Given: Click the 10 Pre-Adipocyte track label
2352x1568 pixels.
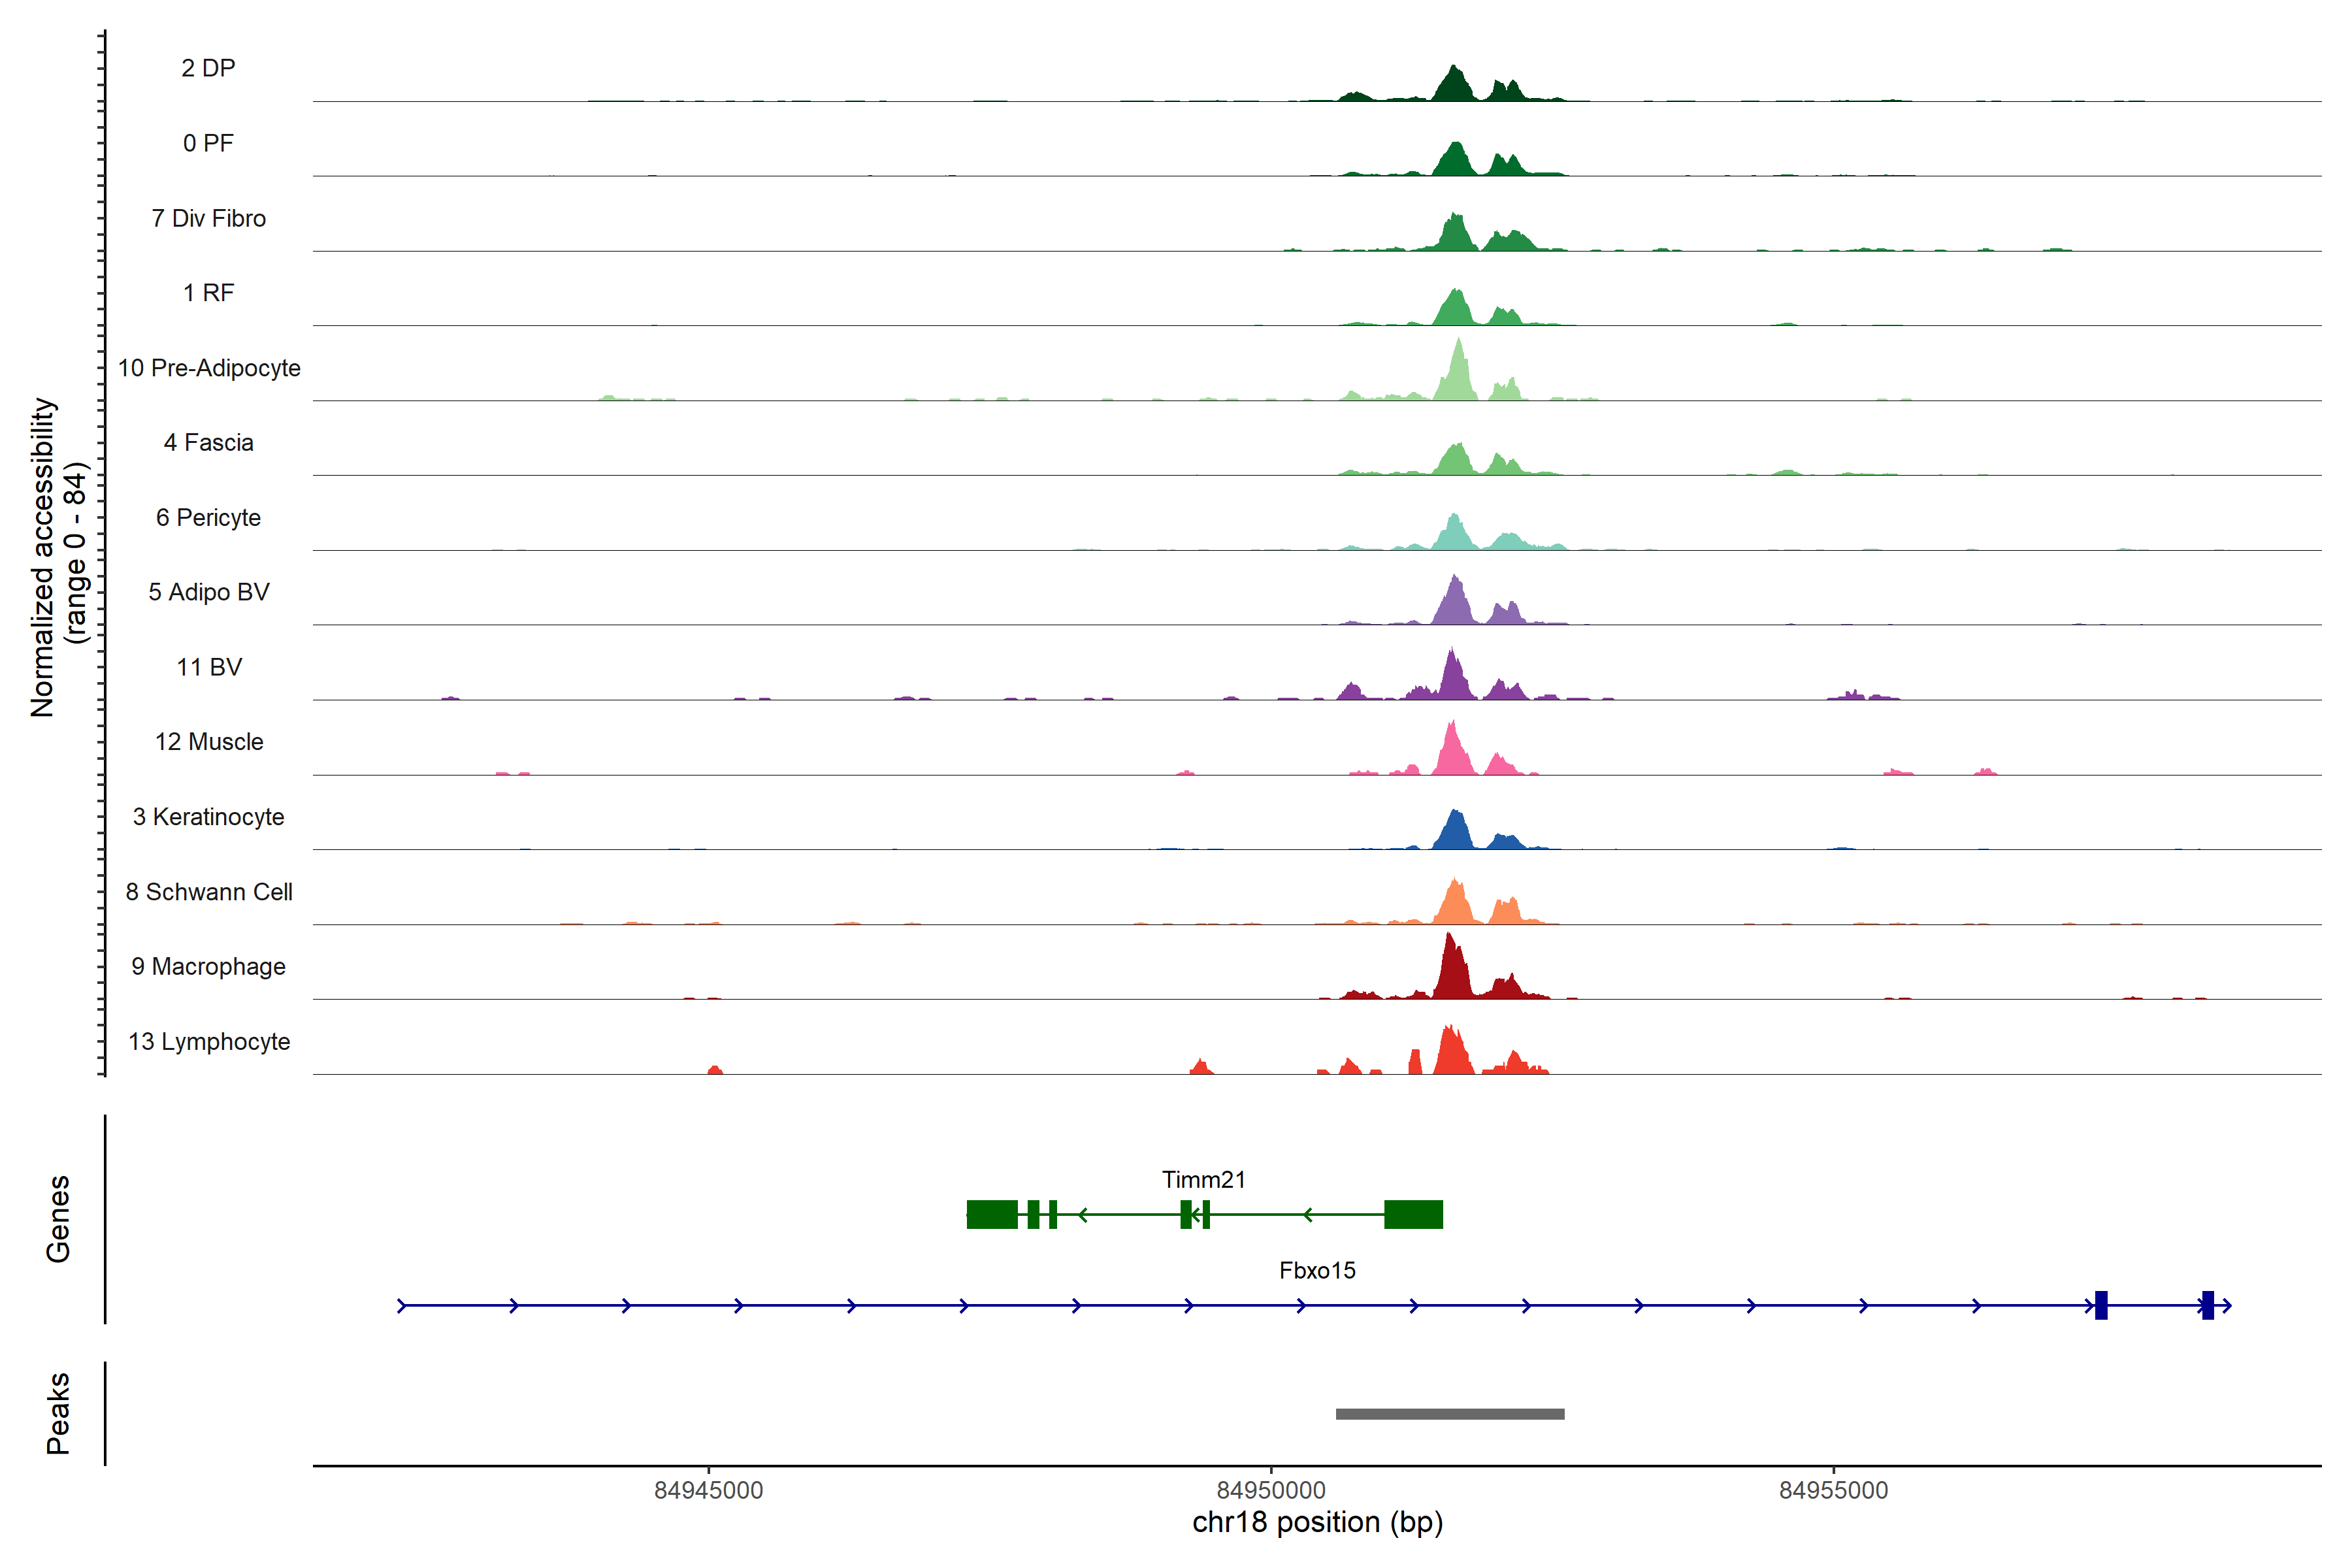Looking at the screenshot, I should tap(209, 368).
